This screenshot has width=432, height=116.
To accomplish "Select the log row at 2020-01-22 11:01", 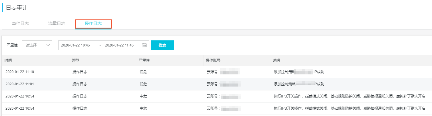I will pyautogui.click(x=217, y=84).
